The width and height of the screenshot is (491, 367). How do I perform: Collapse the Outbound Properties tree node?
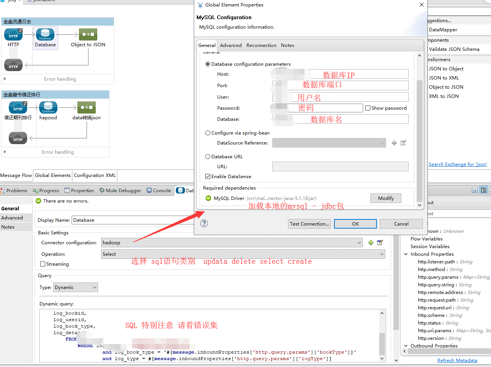(406, 346)
